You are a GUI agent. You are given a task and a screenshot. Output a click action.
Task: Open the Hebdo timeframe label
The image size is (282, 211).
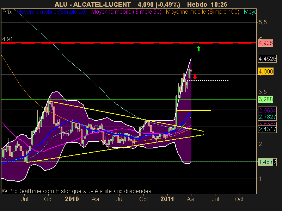pyautogui.click(x=197, y=4)
